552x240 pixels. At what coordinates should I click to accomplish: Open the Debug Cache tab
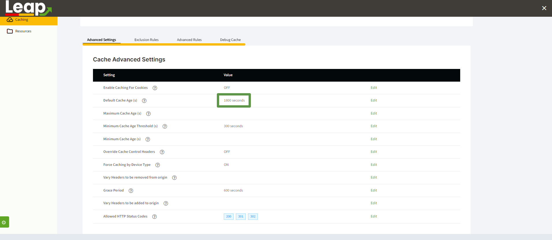click(230, 40)
